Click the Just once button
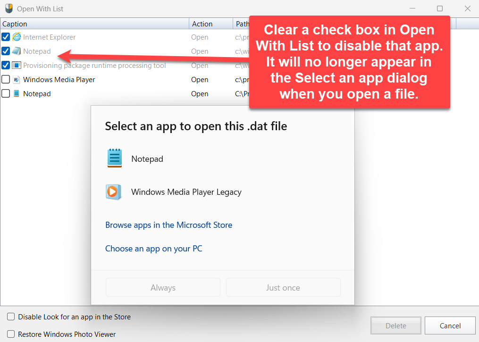479x342 pixels. pyautogui.click(x=283, y=287)
